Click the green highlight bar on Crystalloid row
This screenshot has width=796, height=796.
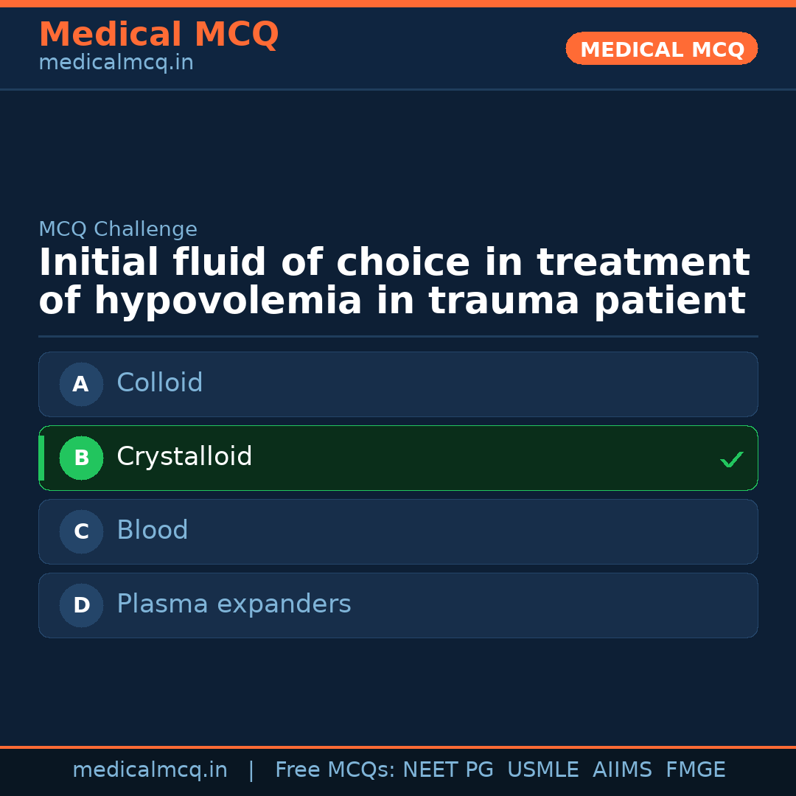pyautogui.click(x=42, y=458)
